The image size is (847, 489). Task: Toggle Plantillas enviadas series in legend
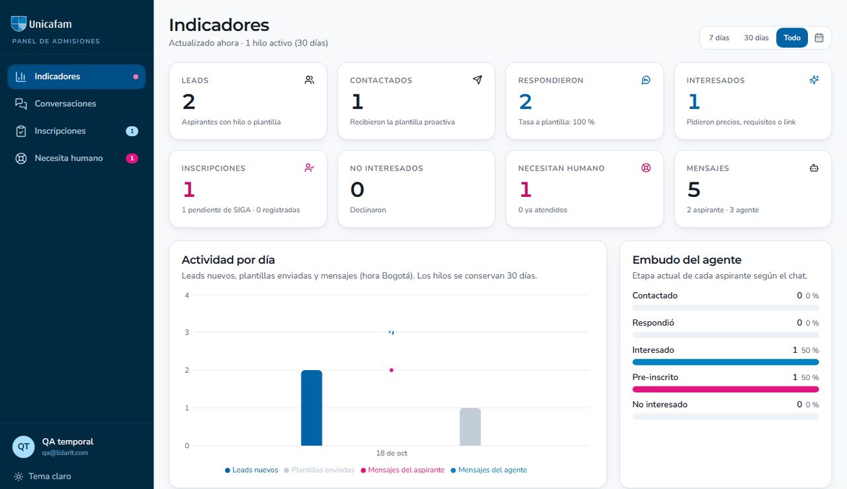pyautogui.click(x=318, y=470)
